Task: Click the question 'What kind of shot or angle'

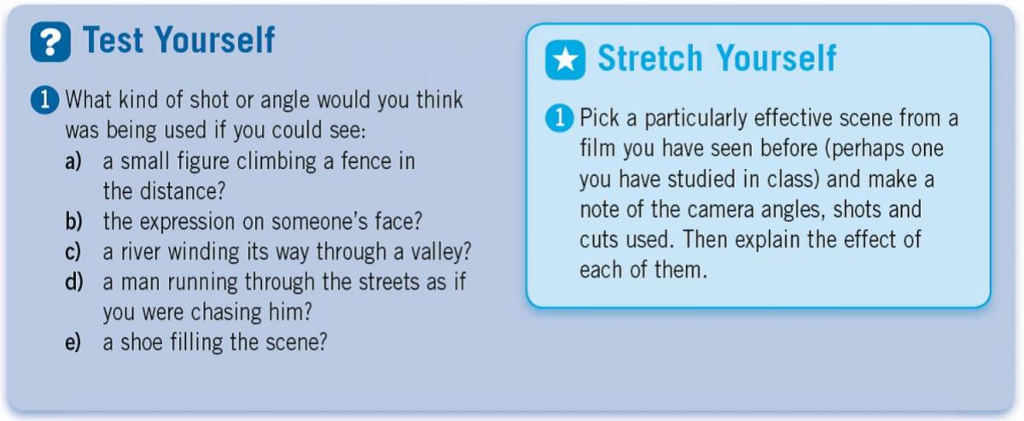Action: (265, 115)
